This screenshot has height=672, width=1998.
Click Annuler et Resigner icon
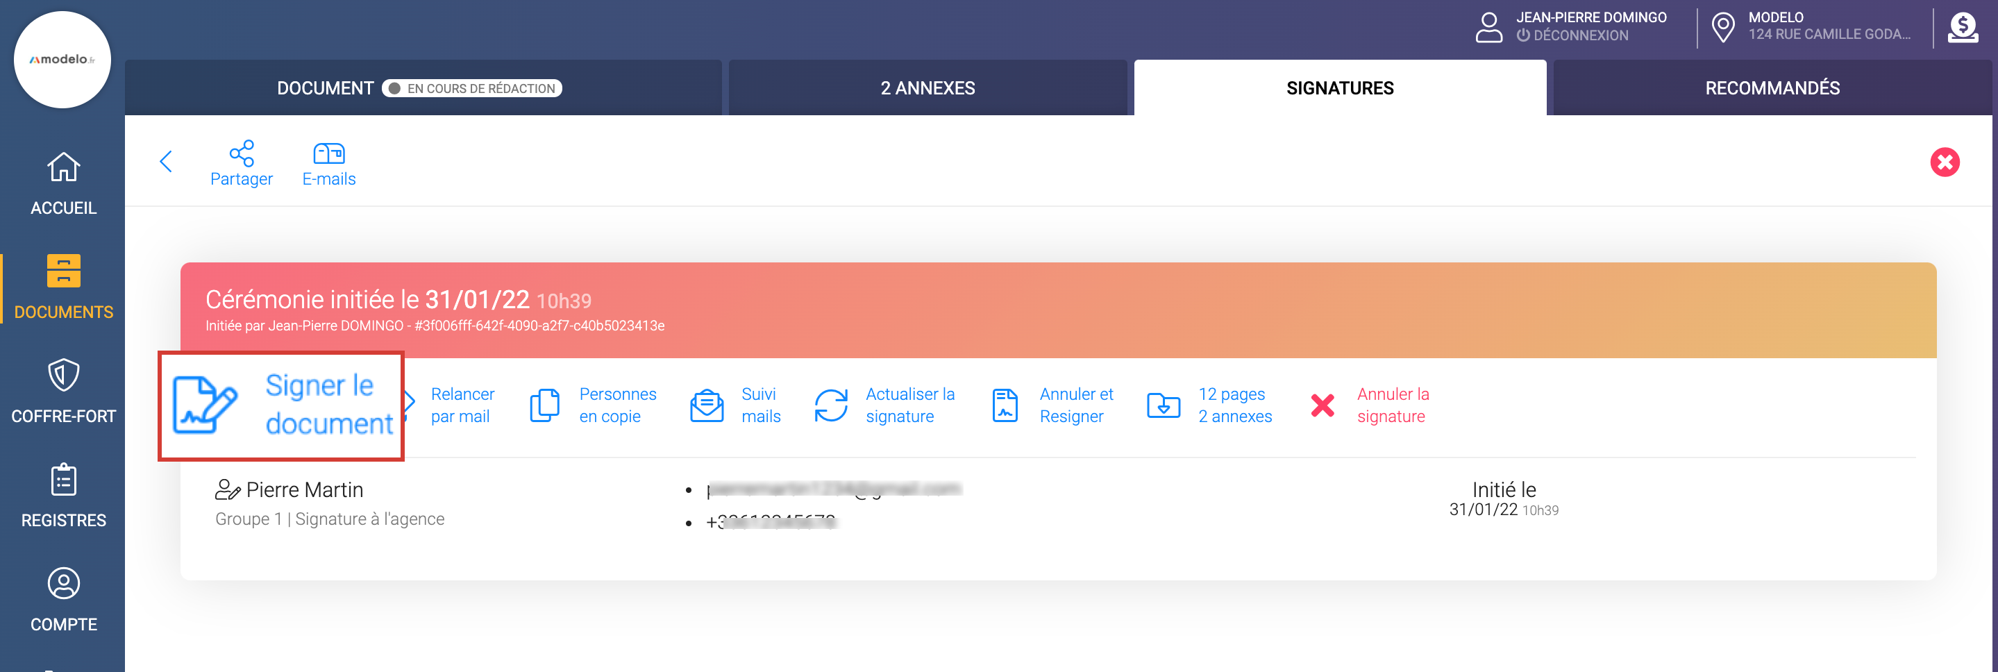[x=1005, y=405]
